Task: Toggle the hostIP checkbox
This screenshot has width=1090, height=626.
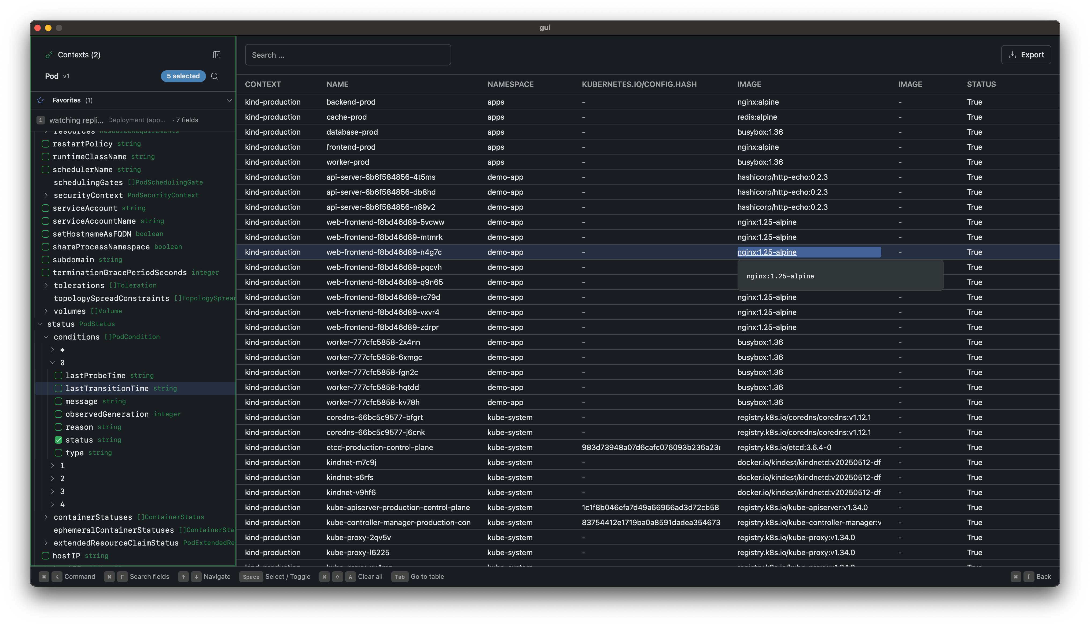Action: click(46, 555)
